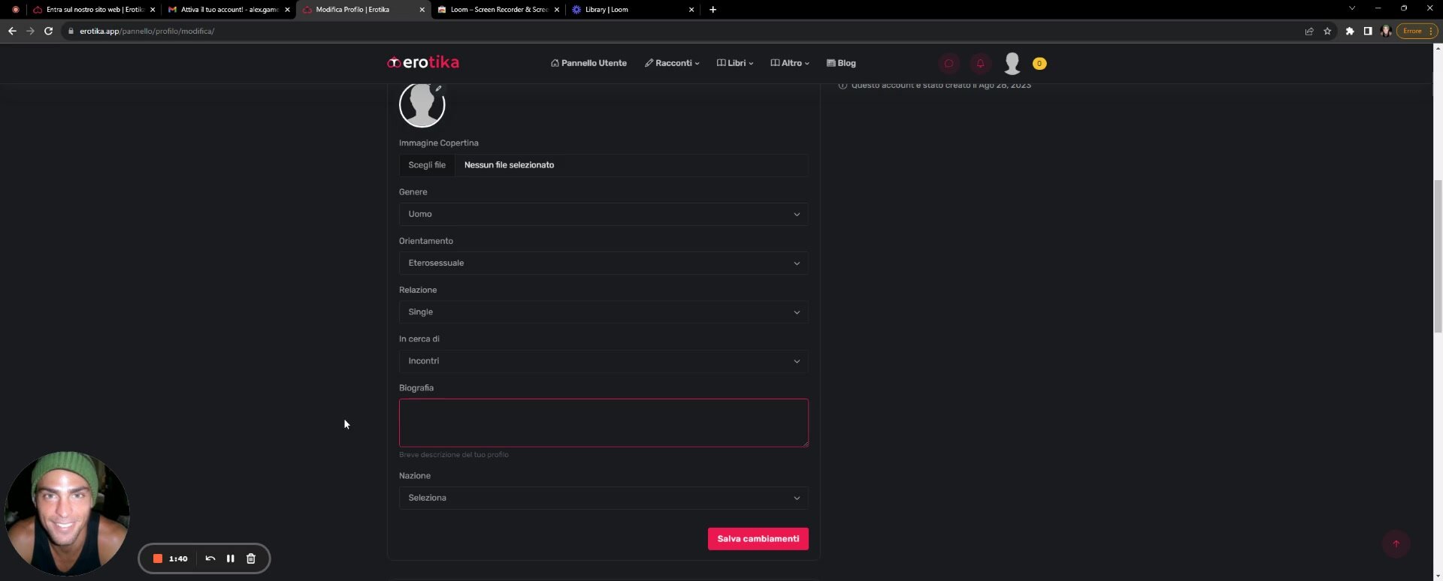Click the chat messages icon in header
The height and width of the screenshot is (581, 1443).
pos(948,64)
